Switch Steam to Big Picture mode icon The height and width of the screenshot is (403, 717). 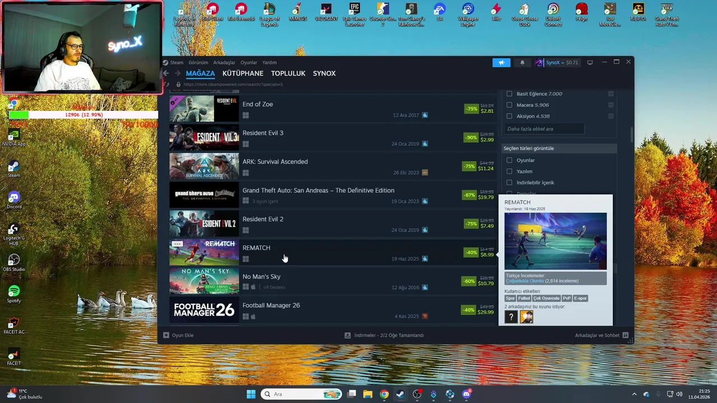pyautogui.click(x=590, y=63)
